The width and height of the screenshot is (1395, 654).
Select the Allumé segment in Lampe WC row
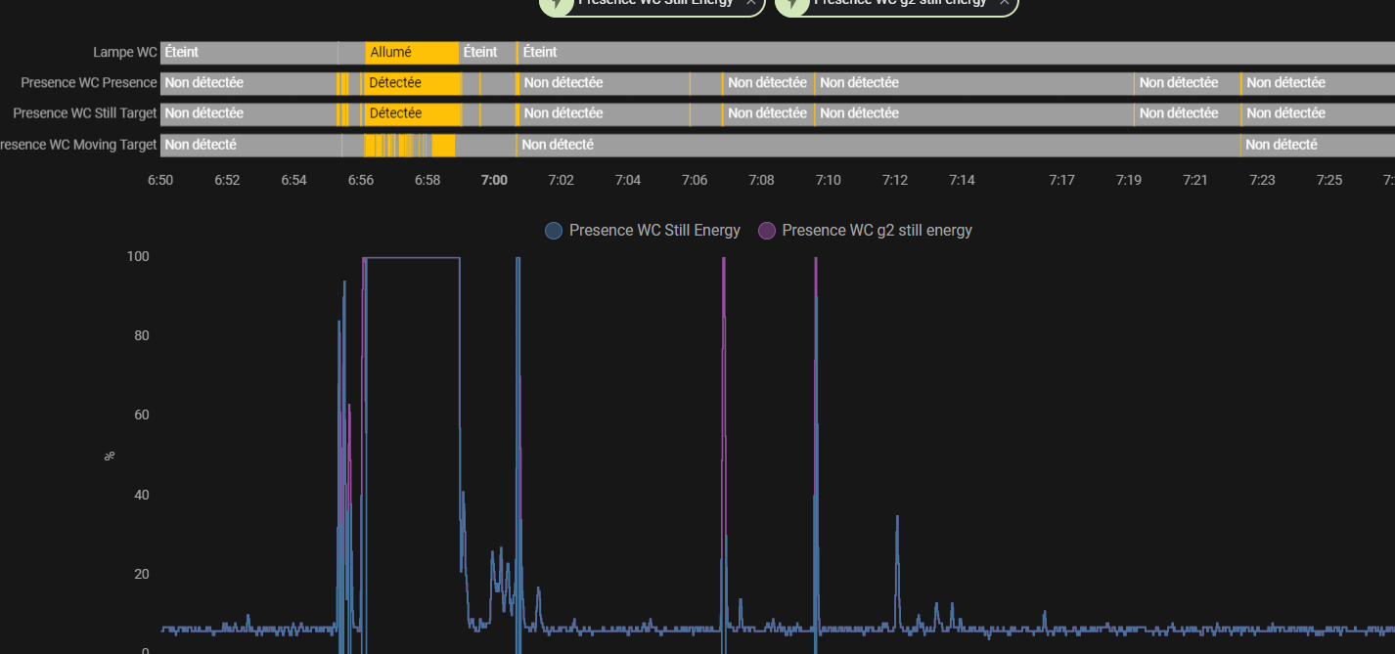click(412, 53)
